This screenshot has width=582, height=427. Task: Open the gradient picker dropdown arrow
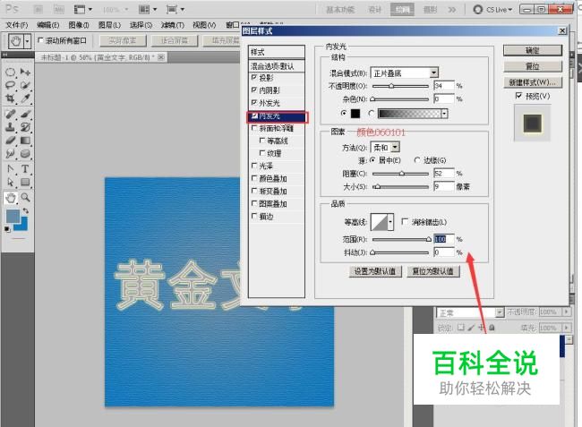coord(444,114)
